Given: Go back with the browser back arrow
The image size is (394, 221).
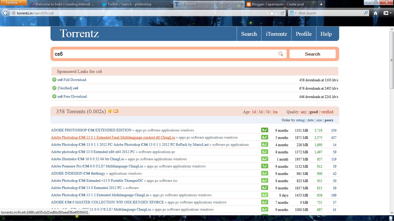Looking at the screenshot, I should point(5,13).
